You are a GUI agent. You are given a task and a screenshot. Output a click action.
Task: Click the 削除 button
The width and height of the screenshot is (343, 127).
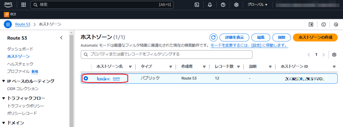pyautogui.click(x=281, y=37)
